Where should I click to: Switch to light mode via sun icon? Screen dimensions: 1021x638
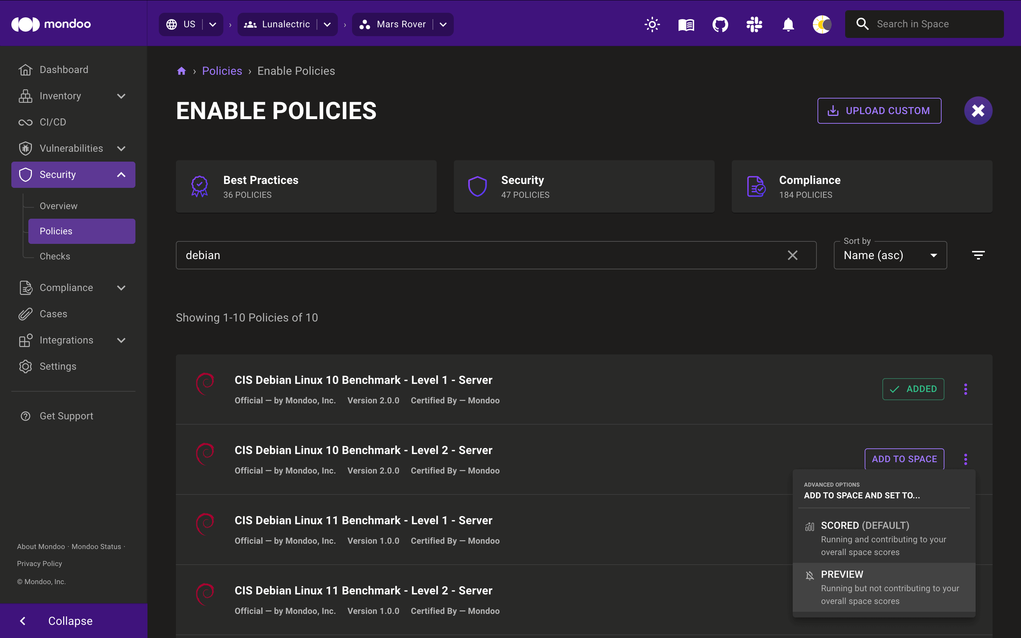(652, 24)
